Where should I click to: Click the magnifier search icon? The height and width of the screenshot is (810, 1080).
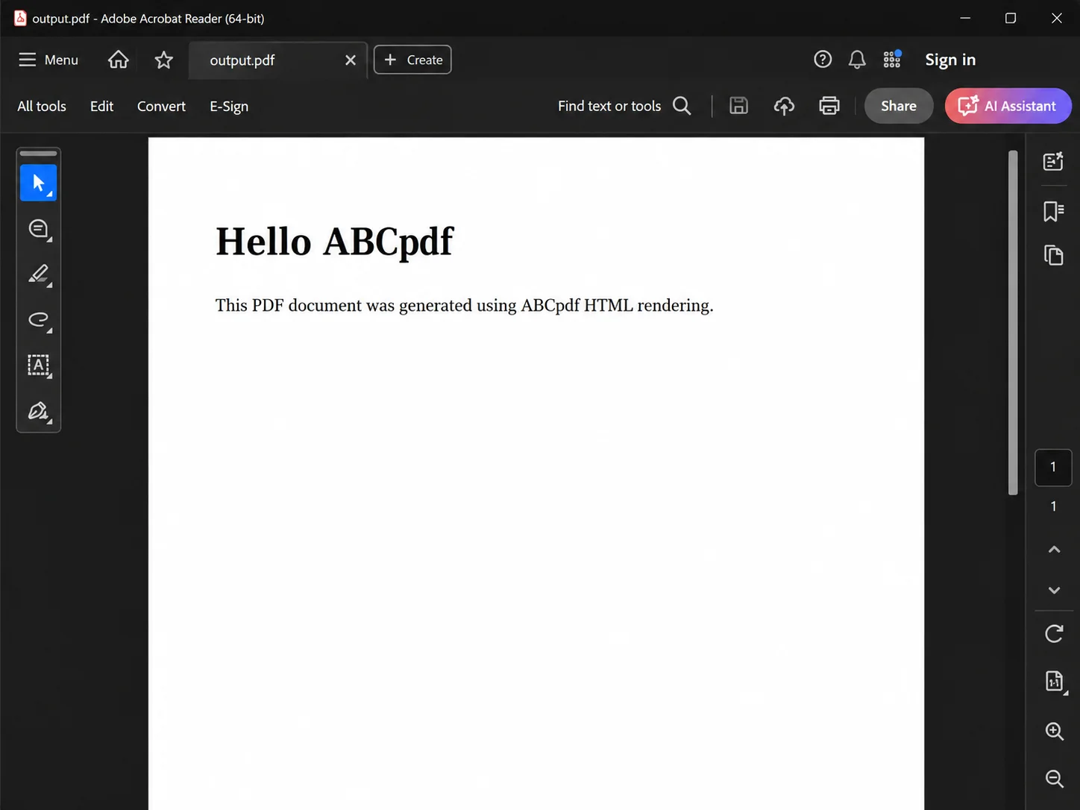pos(682,106)
